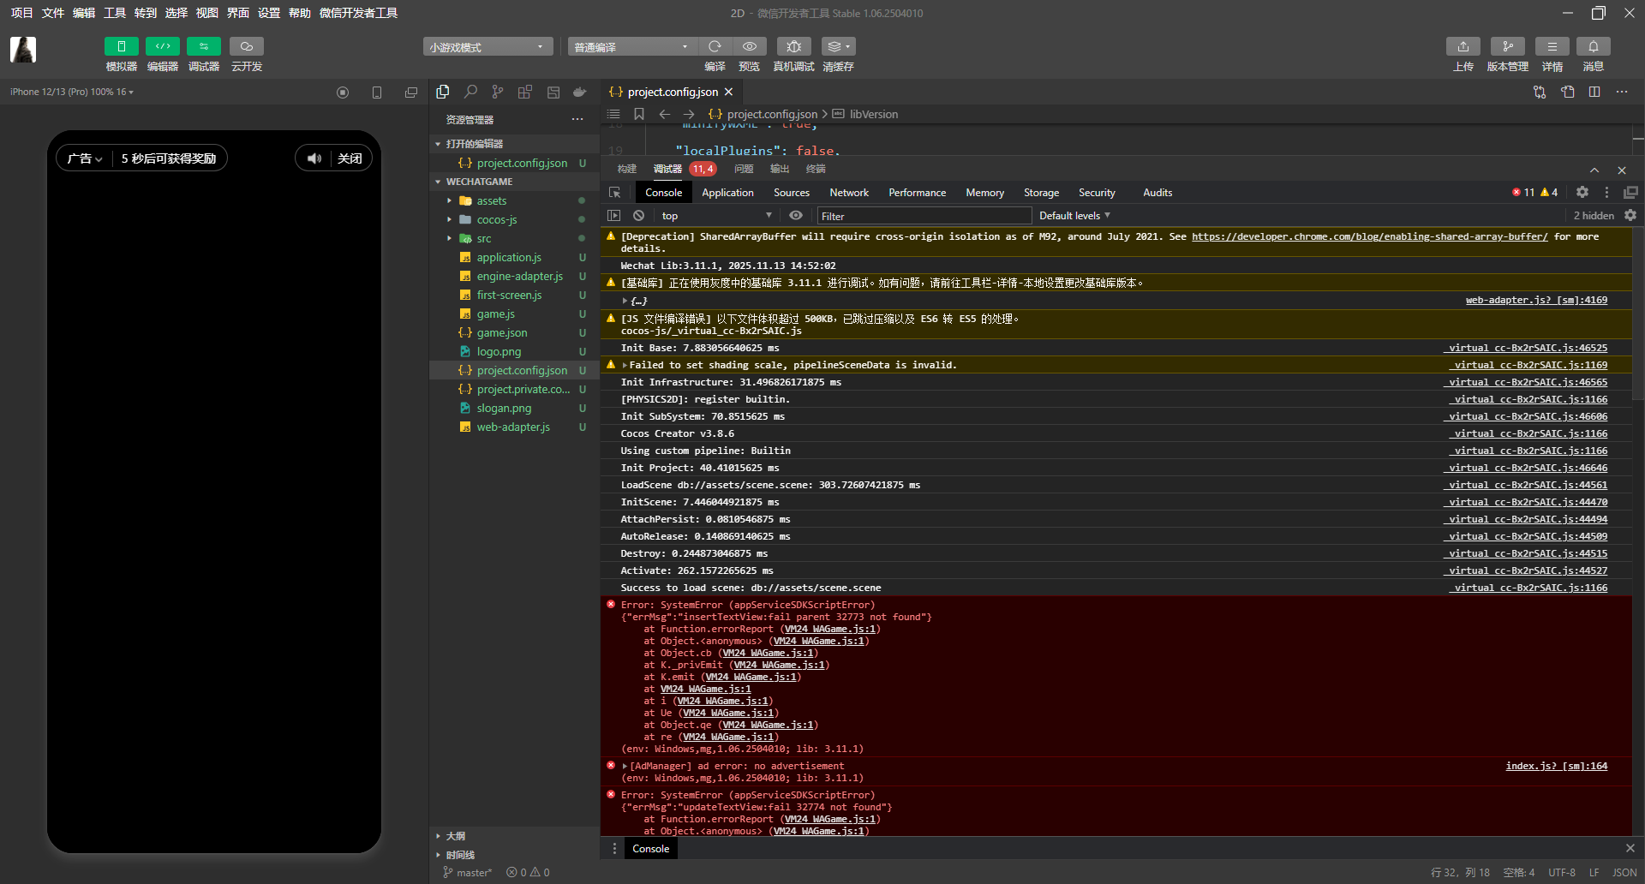Close the project.config.json editor tab
The height and width of the screenshot is (884, 1645).
[729, 92]
